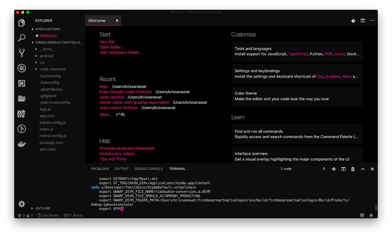Open the Explorer view icon

[21, 23]
